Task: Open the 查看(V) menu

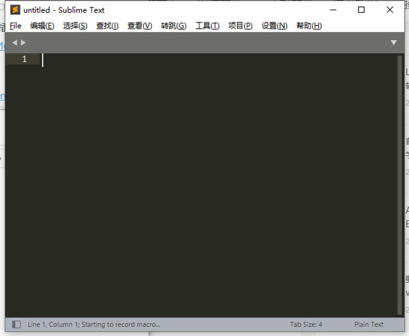Action: point(140,26)
